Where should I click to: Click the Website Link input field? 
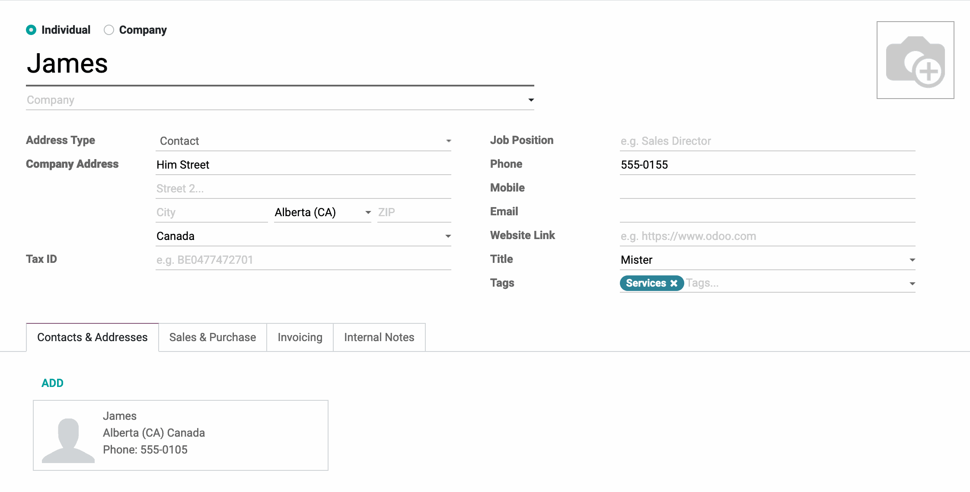(767, 236)
